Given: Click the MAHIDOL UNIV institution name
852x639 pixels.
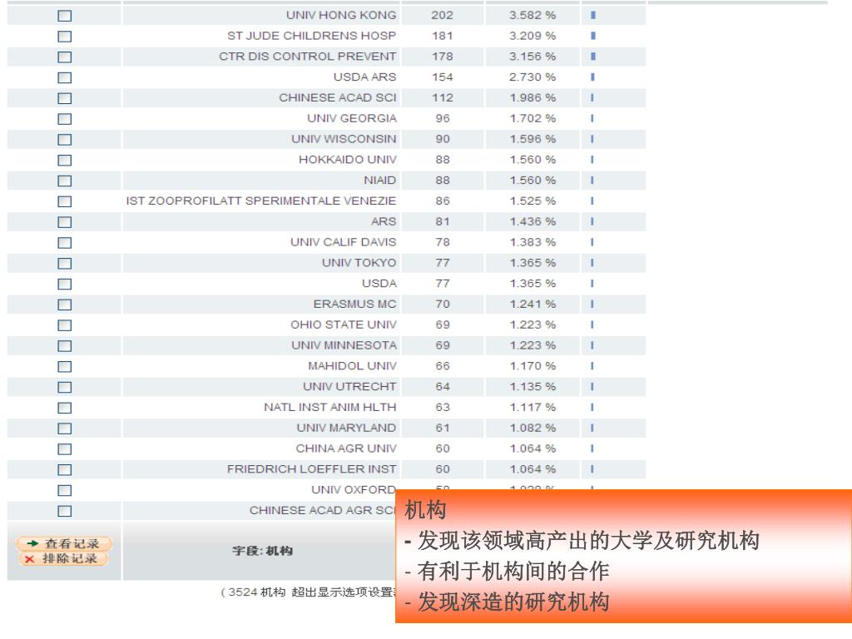Looking at the screenshot, I should pyautogui.click(x=352, y=366).
